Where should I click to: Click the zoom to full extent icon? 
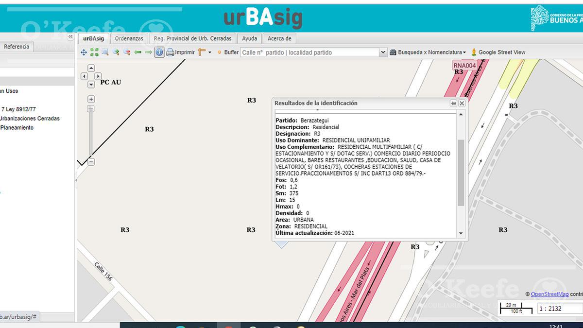(x=94, y=52)
